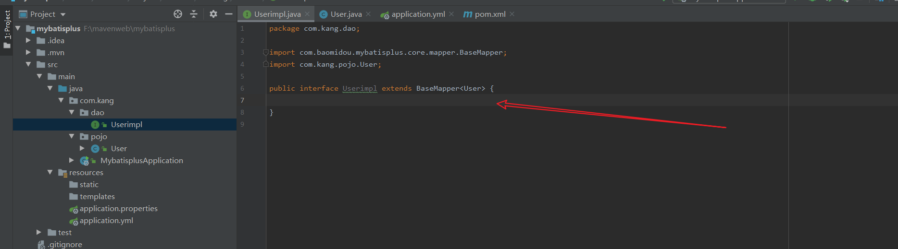The image size is (898, 249).
Task: Select the static folder
Action: [x=89, y=184]
